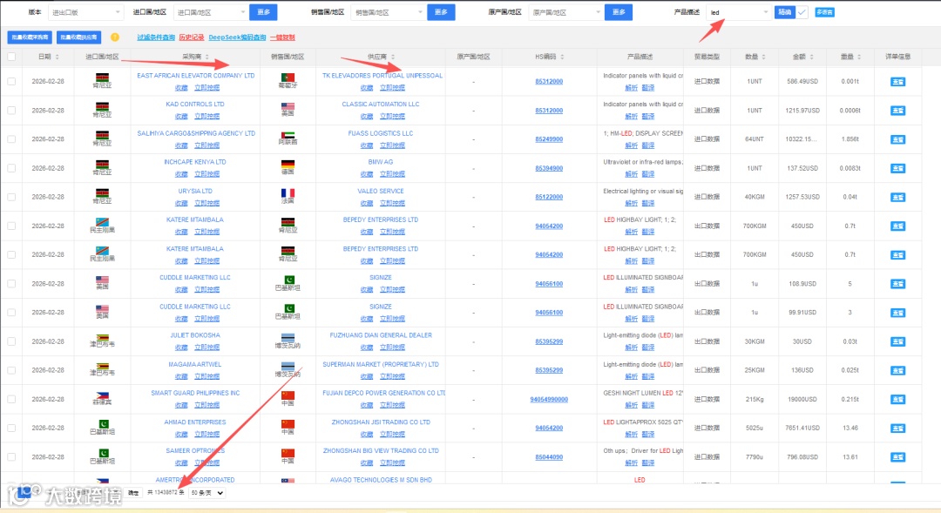
Task: Open details button for 108.9USD CUDDLE MARKETING row
Action: pyautogui.click(x=897, y=284)
